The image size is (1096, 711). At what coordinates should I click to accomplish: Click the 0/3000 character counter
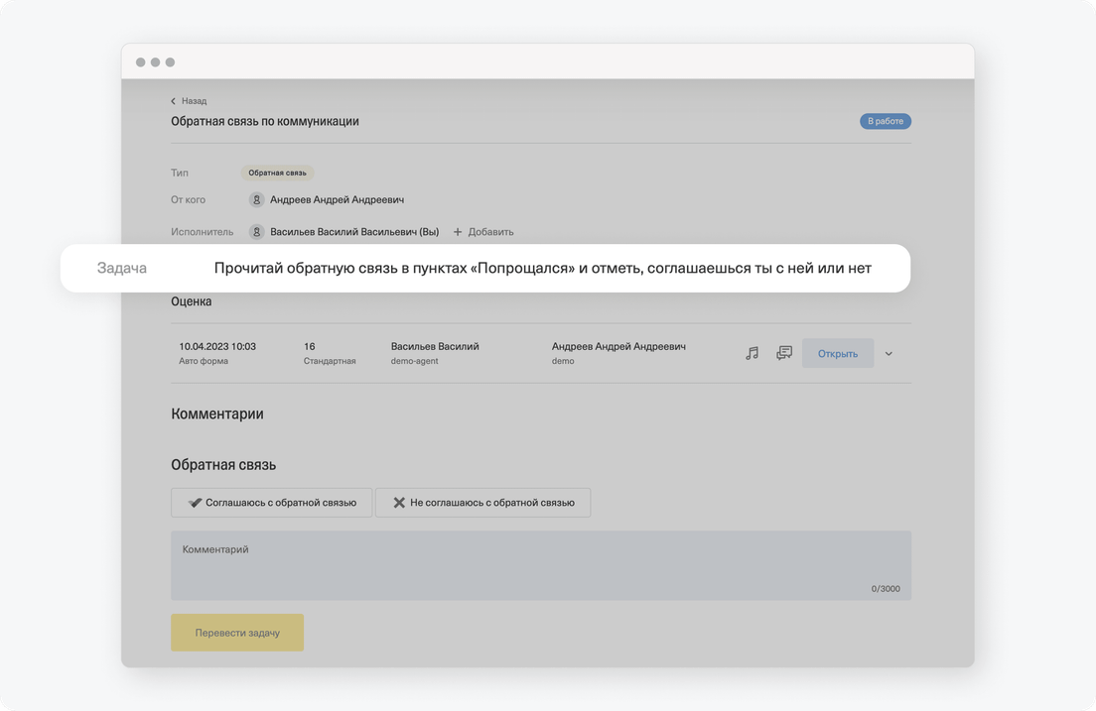886,589
